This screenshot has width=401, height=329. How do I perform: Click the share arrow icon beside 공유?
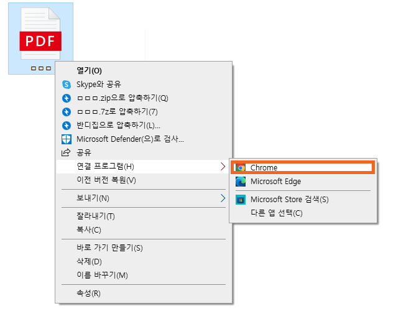(66, 152)
